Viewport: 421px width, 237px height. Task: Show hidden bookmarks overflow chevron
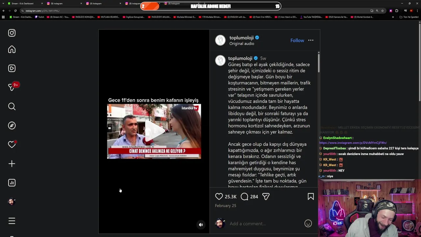click(x=393, y=17)
